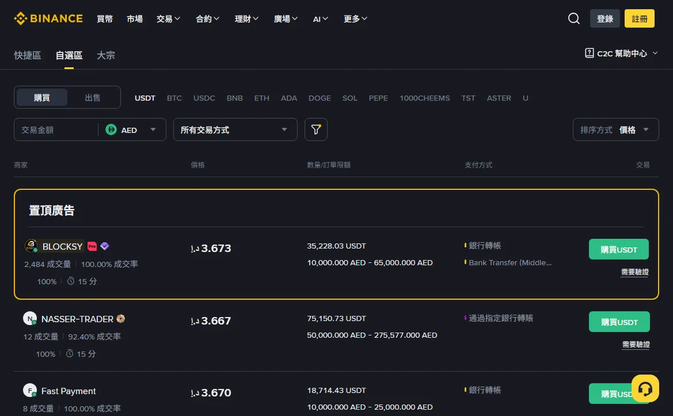Select the PEPE coin tab

378,98
